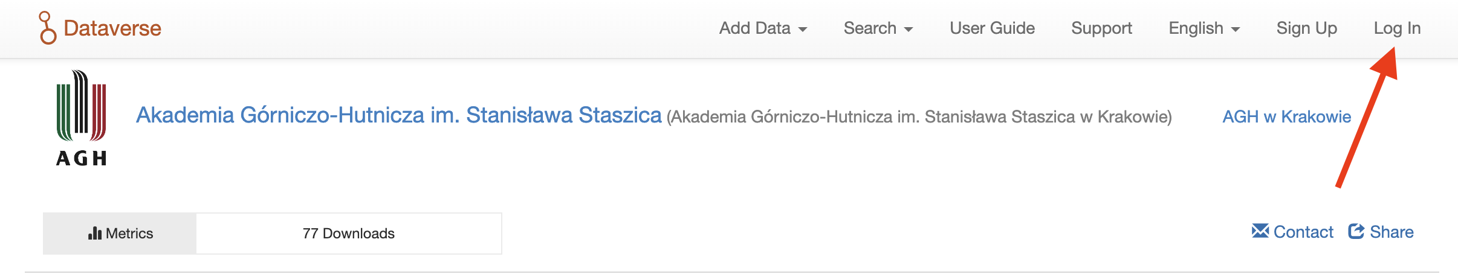Click the Metrics bar chart icon
1458x280 pixels.
pos(95,233)
